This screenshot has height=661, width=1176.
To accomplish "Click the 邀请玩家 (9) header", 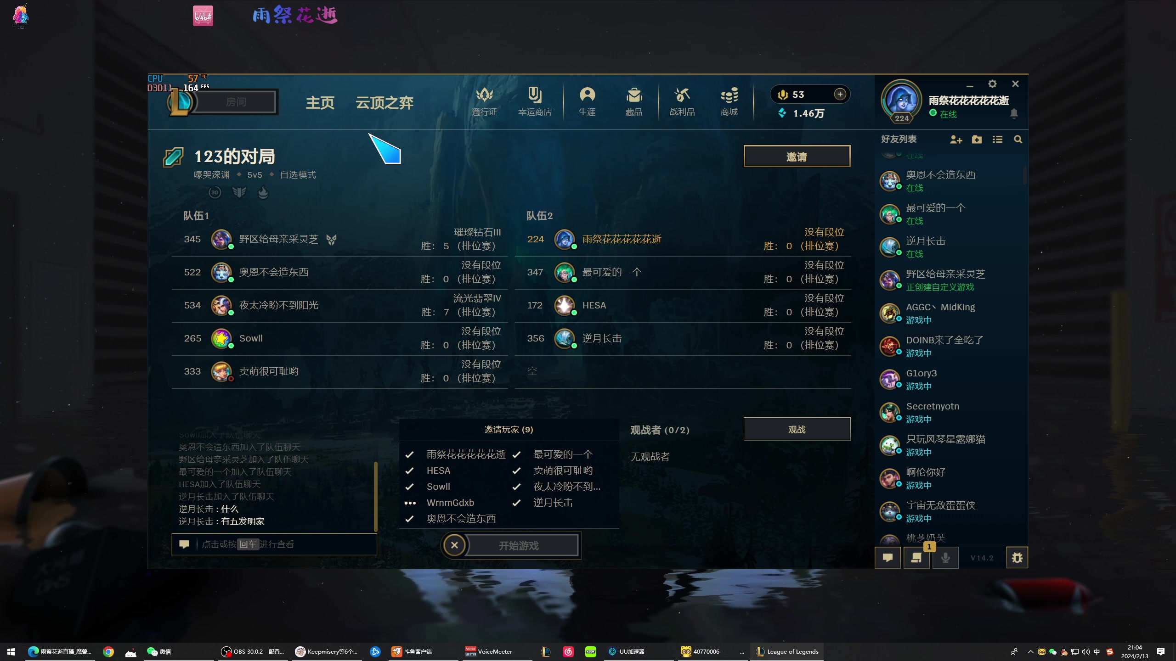I will click(x=509, y=430).
